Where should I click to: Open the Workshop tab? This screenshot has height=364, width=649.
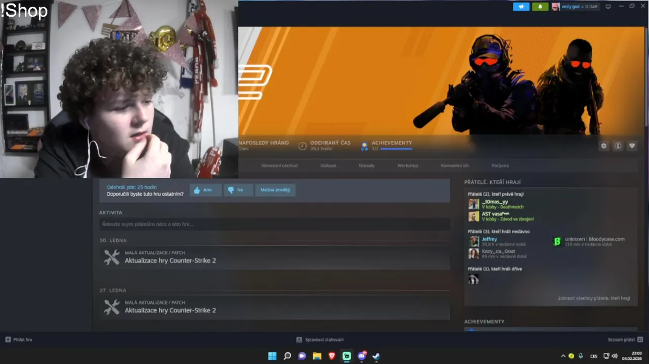click(408, 165)
